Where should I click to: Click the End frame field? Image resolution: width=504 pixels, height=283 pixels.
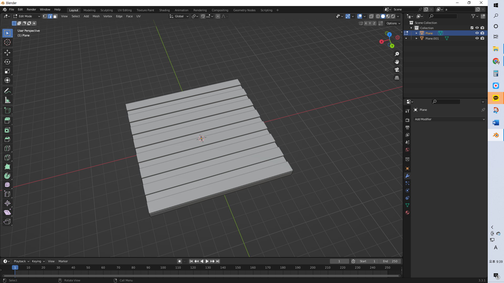click(390, 261)
